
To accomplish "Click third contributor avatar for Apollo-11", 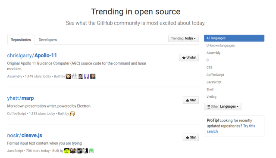I will click(x=81, y=77).
